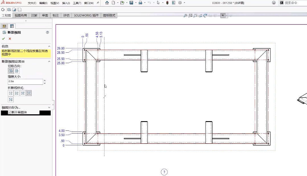Confirm the broken view with green checkmark
The height and width of the screenshot is (176, 307).
[x=3, y=39]
